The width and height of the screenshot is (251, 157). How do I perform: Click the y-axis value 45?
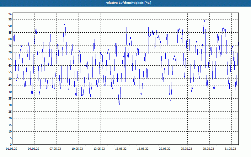(x=10, y=85)
